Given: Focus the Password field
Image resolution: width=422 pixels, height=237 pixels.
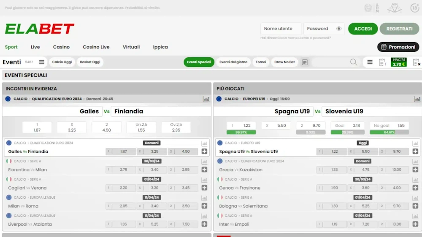Looking at the screenshot, I should tap(324, 29).
